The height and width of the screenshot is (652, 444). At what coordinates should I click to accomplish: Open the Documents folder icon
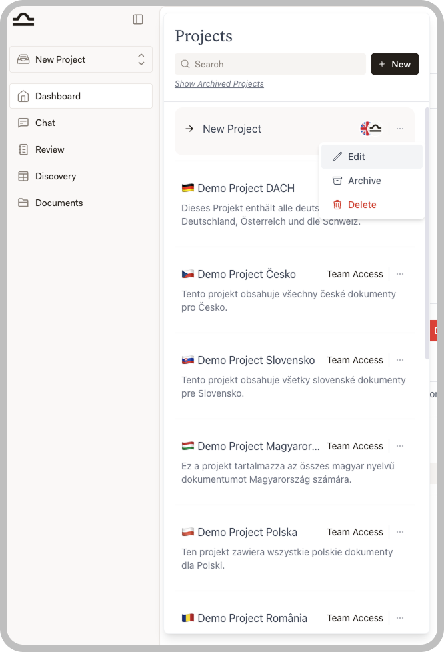tap(22, 203)
